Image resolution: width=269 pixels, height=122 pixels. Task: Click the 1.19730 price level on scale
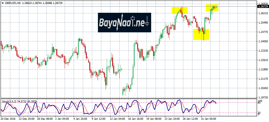(263, 97)
